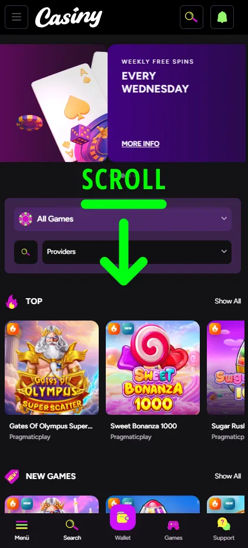Switch to Search tab in the bottom navigation
Image resolution: width=248 pixels, height=548 pixels.
click(72, 530)
